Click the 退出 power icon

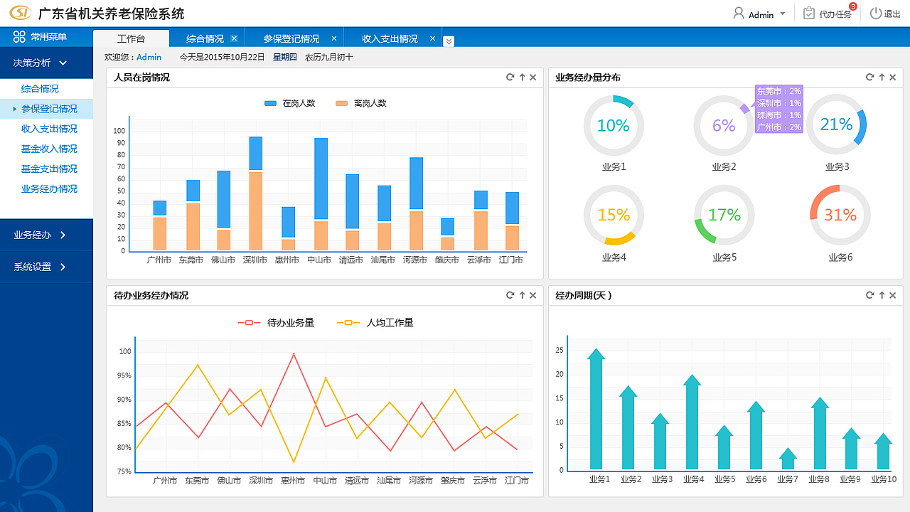click(x=876, y=14)
